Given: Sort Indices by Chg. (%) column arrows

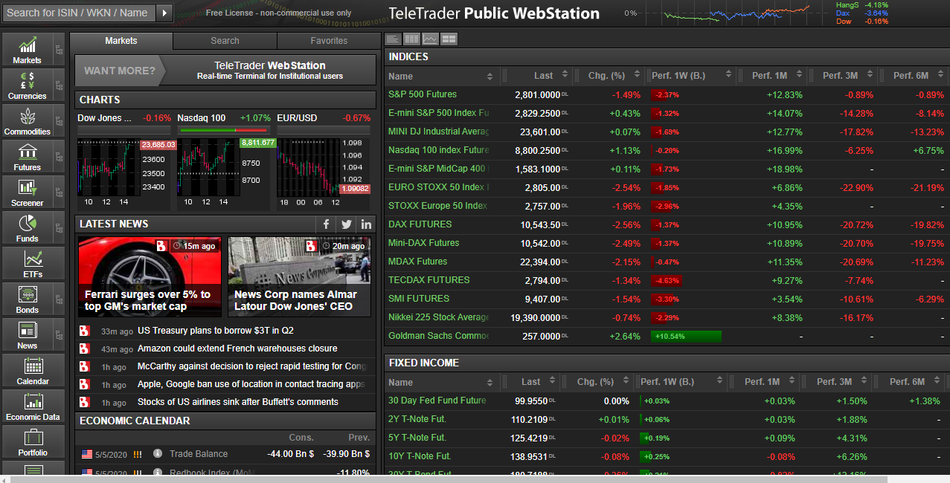Looking at the screenshot, I should 637,75.
